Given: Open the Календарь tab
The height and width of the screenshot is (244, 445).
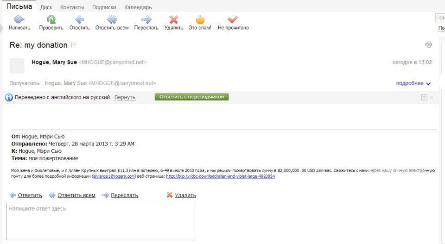Looking at the screenshot, I should [x=138, y=7].
